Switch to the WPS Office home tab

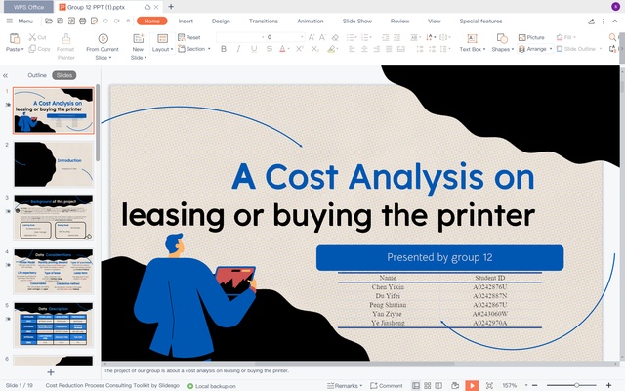(x=28, y=7)
